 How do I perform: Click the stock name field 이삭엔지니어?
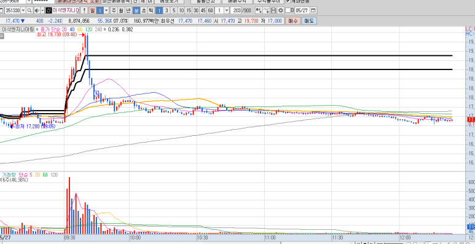[66, 10]
